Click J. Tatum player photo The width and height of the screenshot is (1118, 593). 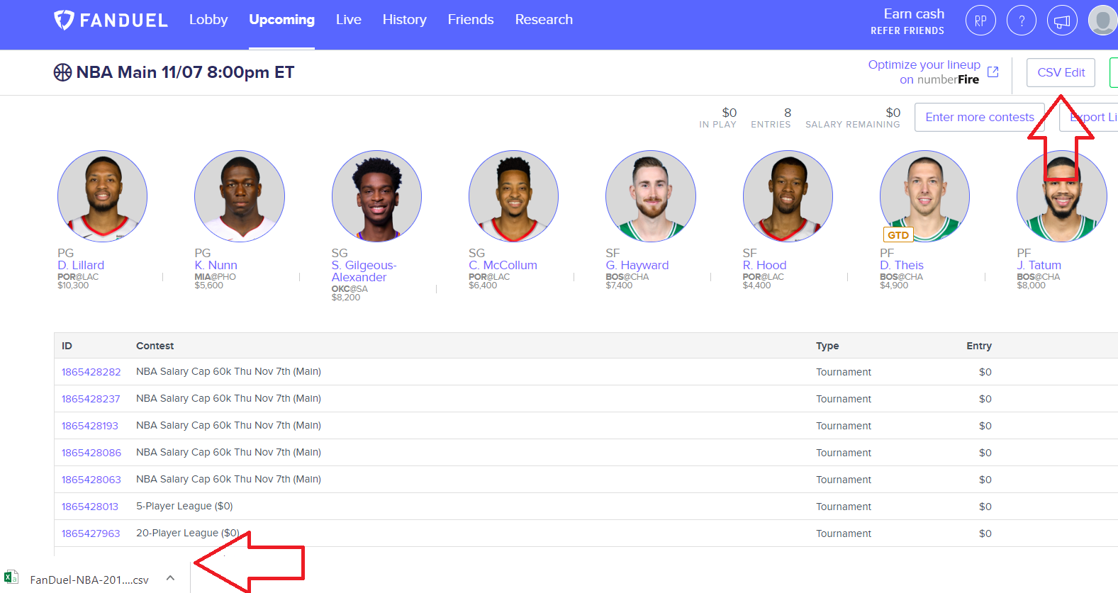[x=1062, y=196]
